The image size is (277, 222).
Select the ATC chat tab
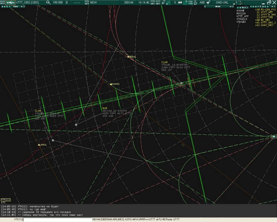(3, 202)
